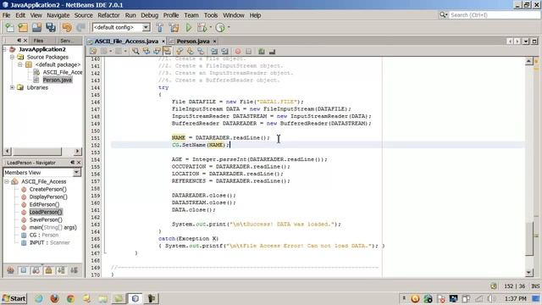Click the 1:37 PM system clock
Viewport: 542px width, 305px height.
pos(516,298)
